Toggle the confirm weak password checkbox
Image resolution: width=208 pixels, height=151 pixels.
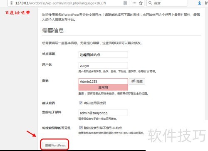click(x=81, y=103)
